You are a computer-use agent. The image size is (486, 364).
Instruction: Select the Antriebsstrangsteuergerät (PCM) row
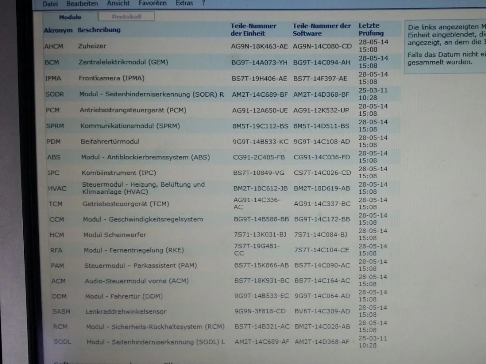132,110
